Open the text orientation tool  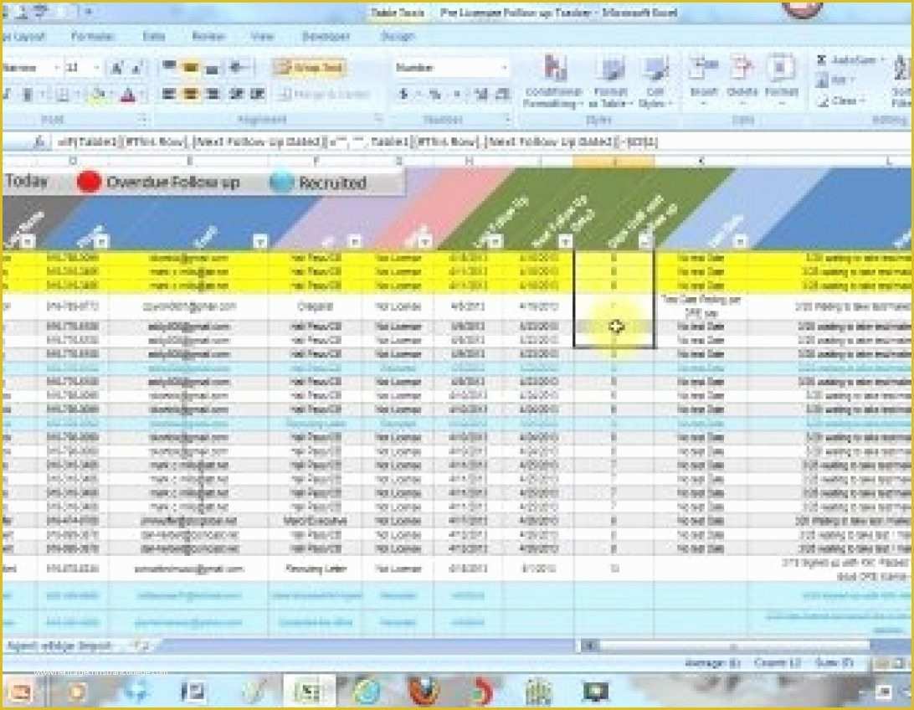(238, 68)
